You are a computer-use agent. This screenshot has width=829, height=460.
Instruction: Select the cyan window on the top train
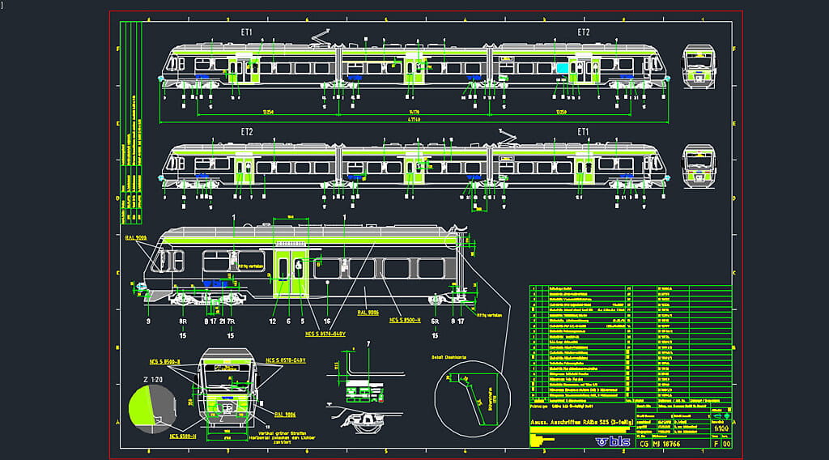(561, 68)
